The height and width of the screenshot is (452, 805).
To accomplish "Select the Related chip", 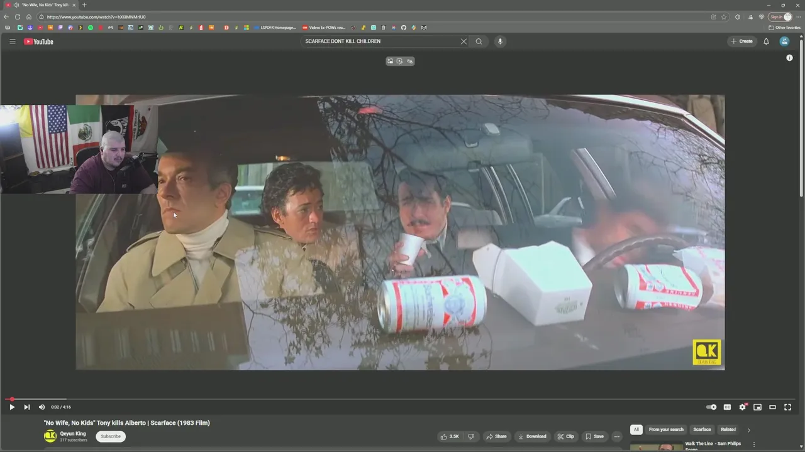I will (x=728, y=429).
